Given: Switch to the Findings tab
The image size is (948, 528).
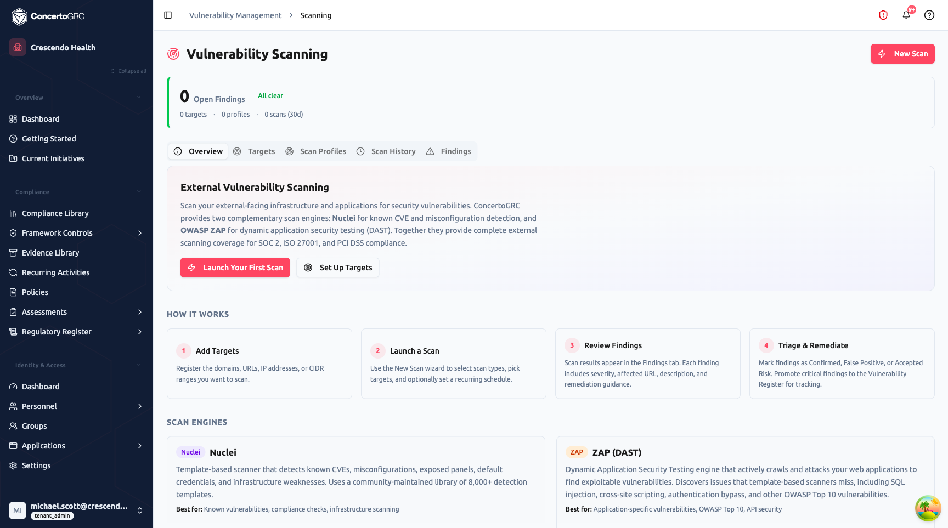Looking at the screenshot, I should click(449, 151).
